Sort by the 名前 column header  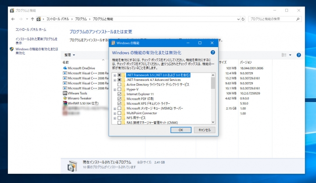(x=65, y=62)
